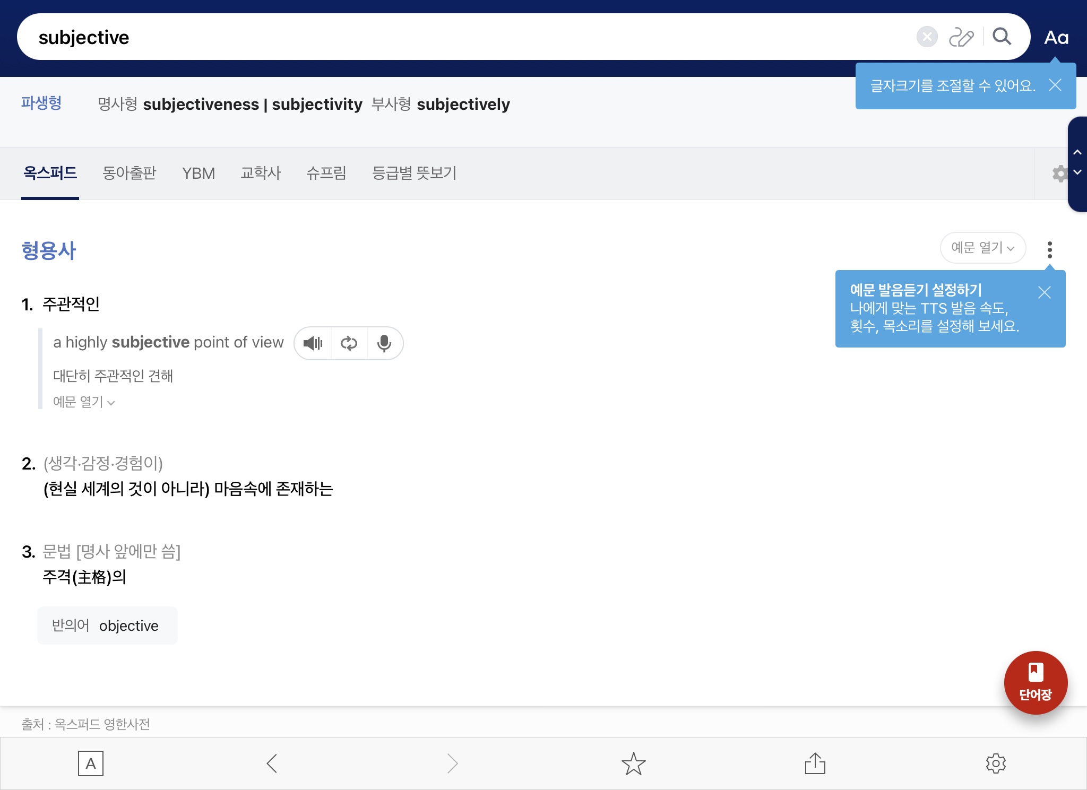The image size is (1087, 790).
Task: Open the antonym objective
Action: click(x=128, y=626)
